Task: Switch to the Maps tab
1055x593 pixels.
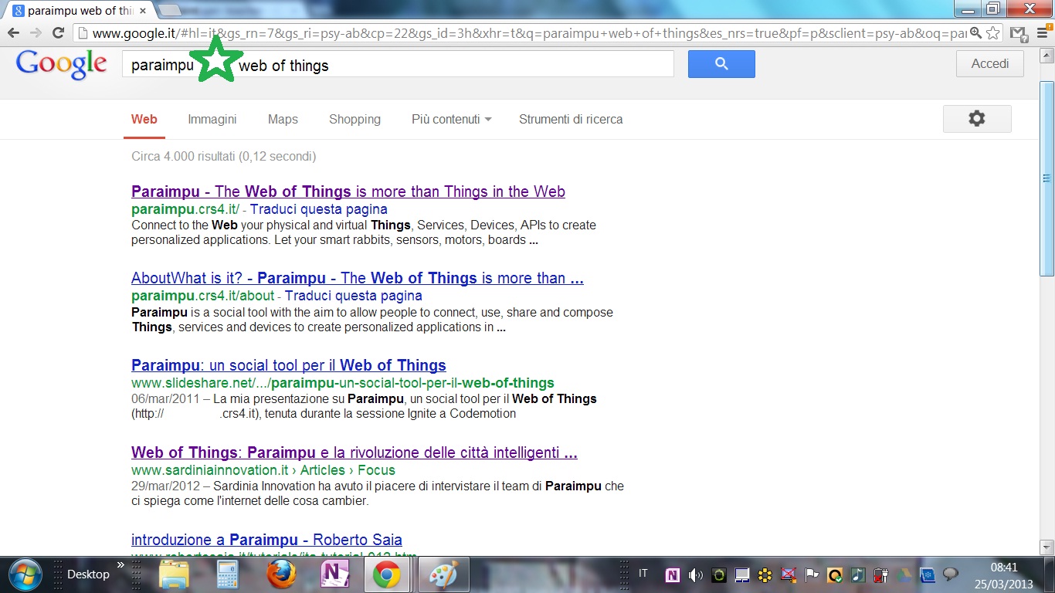Action: click(283, 119)
